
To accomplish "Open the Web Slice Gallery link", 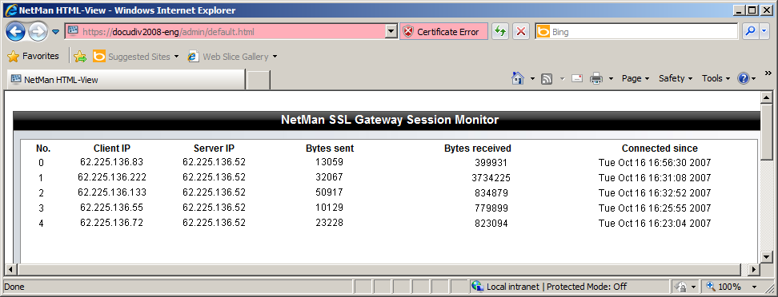I will pos(232,57).
